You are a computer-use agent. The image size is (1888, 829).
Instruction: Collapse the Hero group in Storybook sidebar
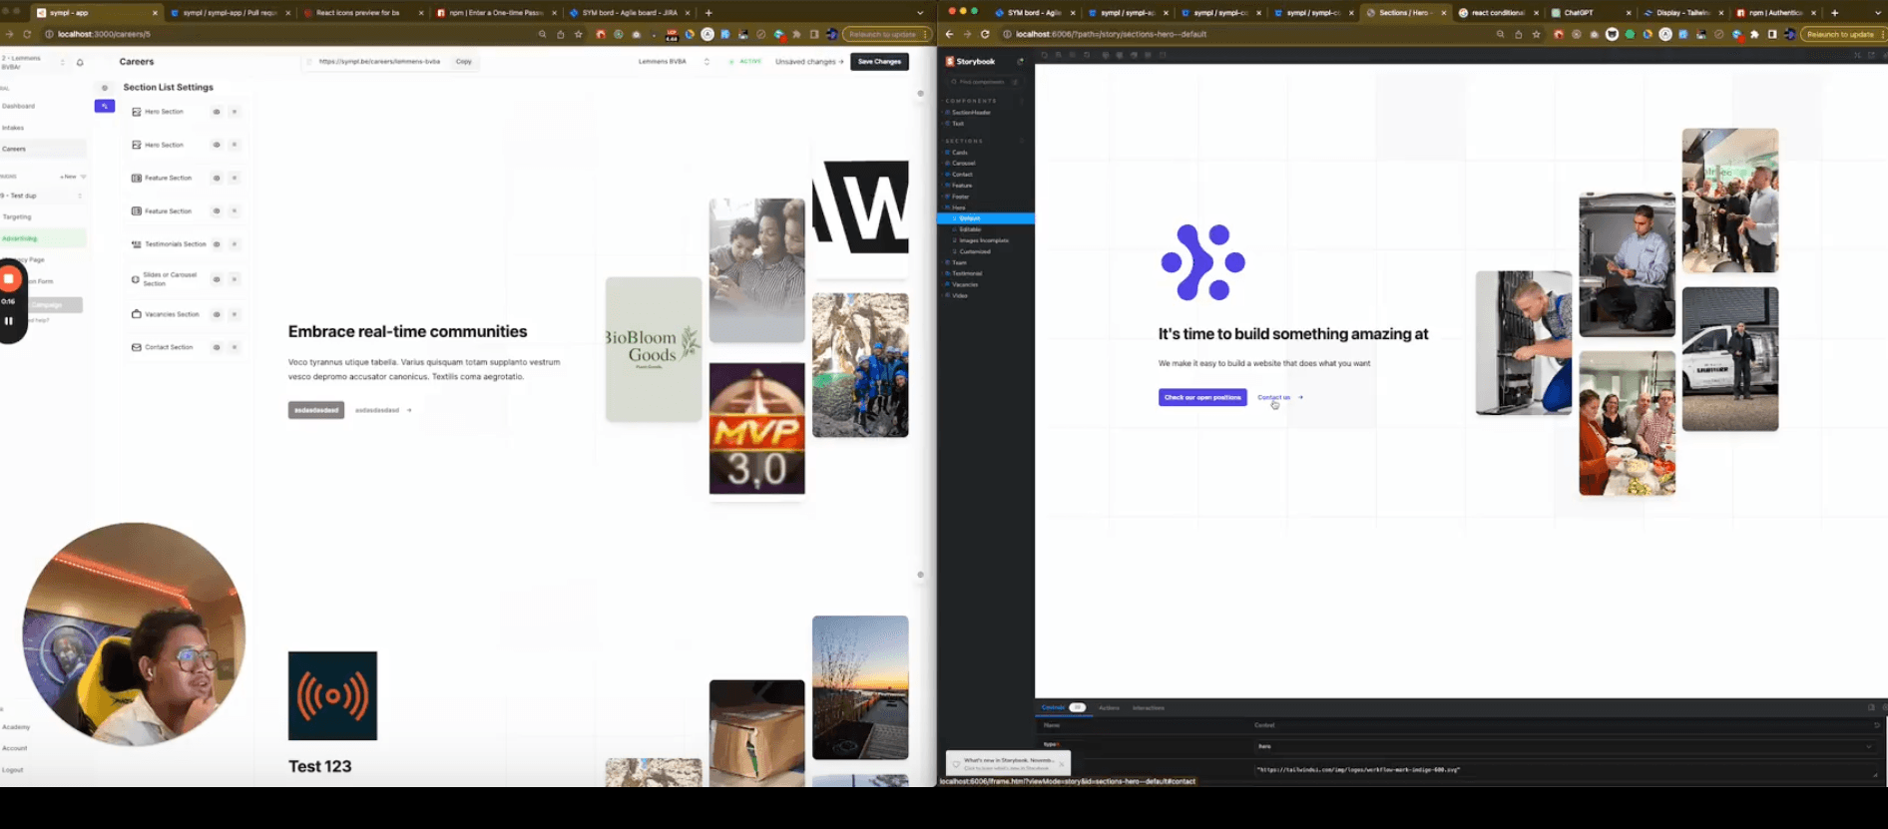[x=958, y=207]
